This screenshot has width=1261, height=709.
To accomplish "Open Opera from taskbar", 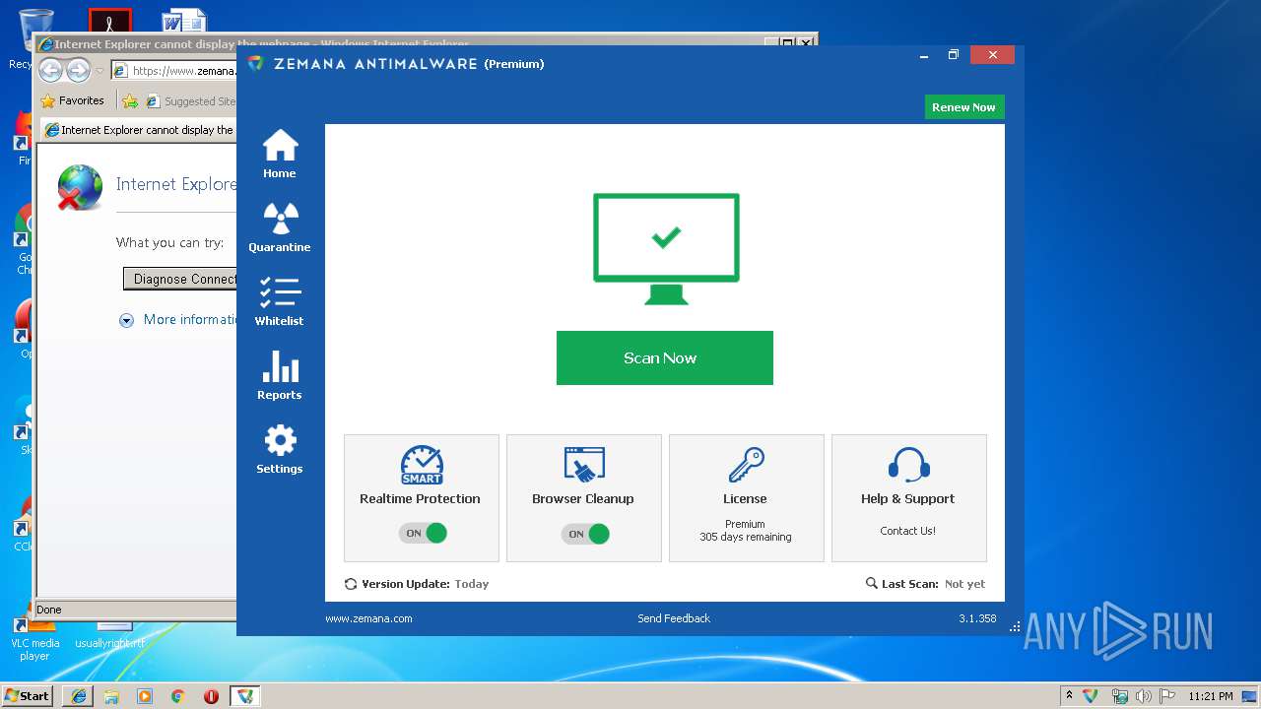I will (211, 696).
